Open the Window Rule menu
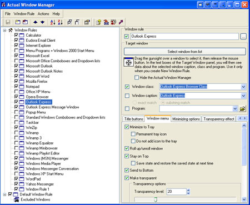 [24, 14]
